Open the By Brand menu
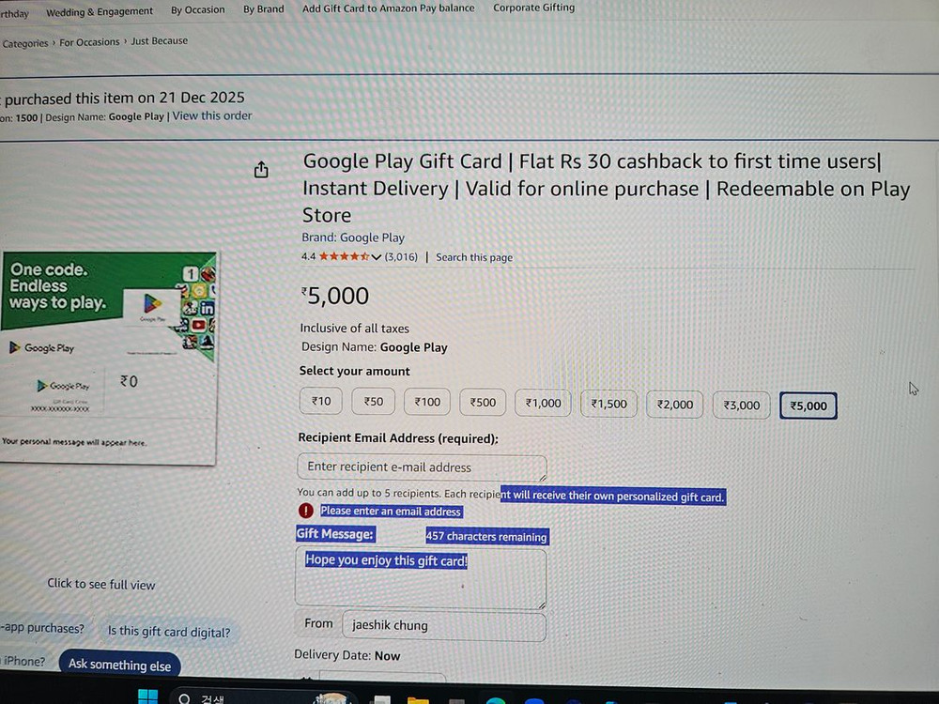 pyautogui.click(x=264, y=9)
